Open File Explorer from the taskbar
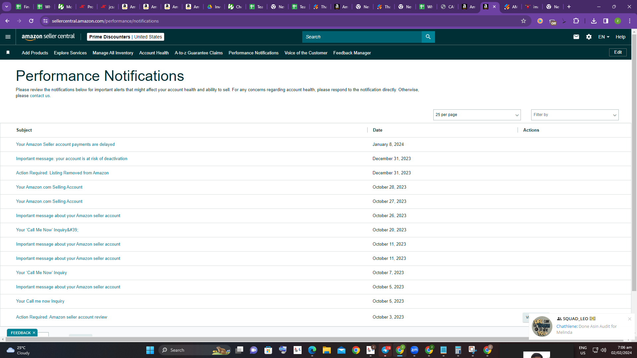The width and height of the screenshot is (637, 358). pyautogui.click(x=327, y=350)
